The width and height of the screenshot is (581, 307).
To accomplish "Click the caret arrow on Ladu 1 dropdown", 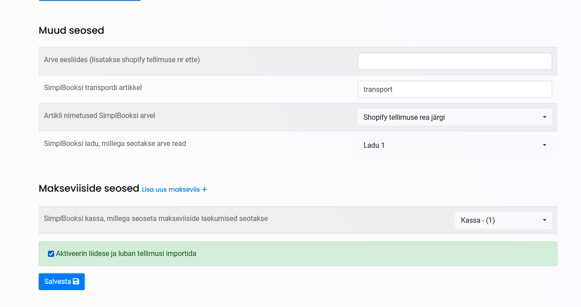I will (544, 145).
